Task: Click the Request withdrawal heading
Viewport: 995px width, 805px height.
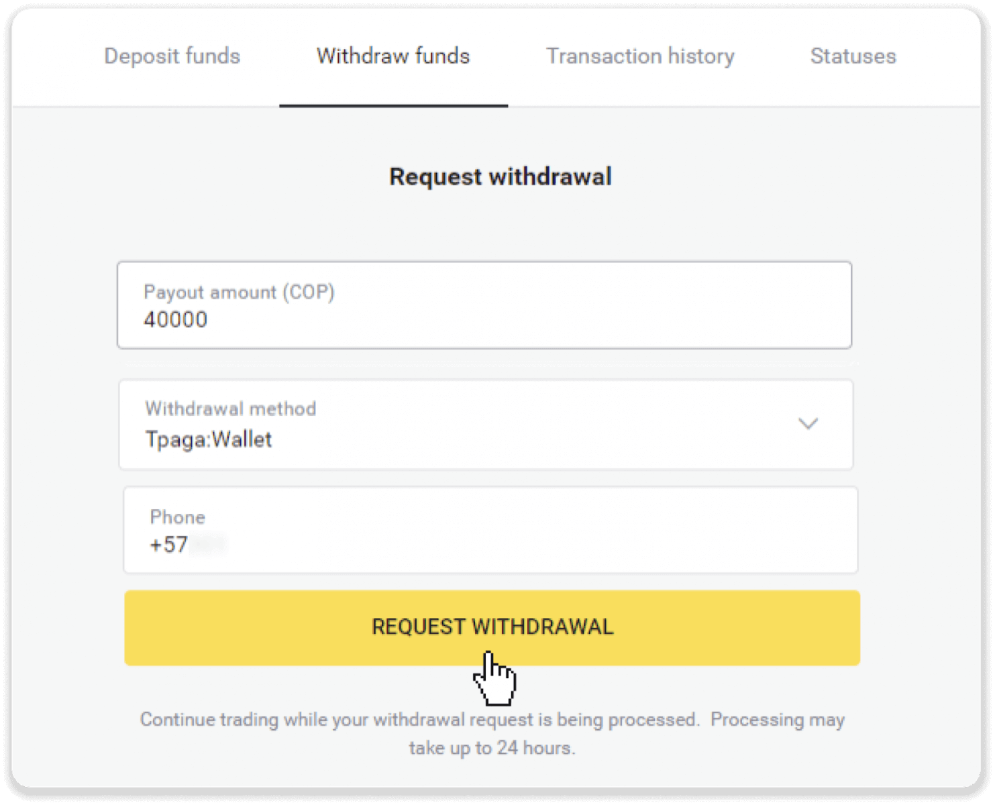Action: click(500, 176)
